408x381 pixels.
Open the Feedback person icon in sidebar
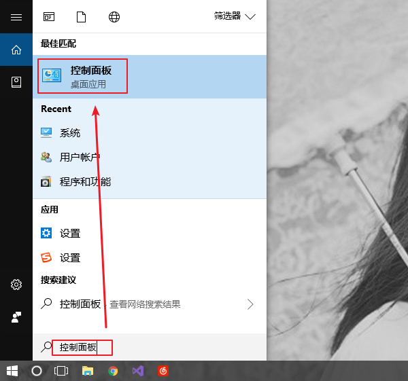tap(16, 317)
